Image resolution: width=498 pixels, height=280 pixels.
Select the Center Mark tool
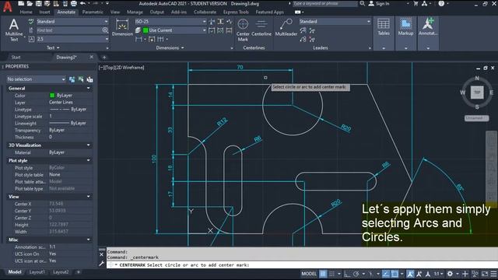pos(243,30)
